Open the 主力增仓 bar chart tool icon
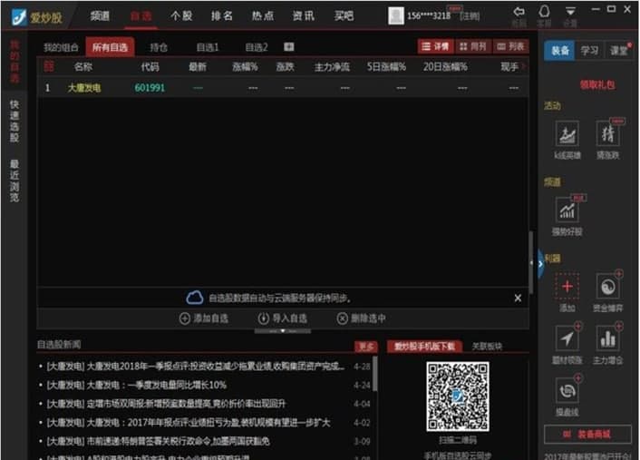 (x=608, y=338)
